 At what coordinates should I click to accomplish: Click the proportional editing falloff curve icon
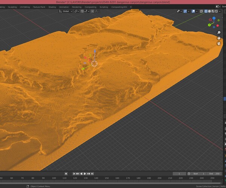[96, 11]
